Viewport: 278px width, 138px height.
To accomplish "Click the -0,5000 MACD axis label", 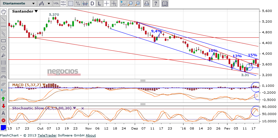I will pos(269,100).
